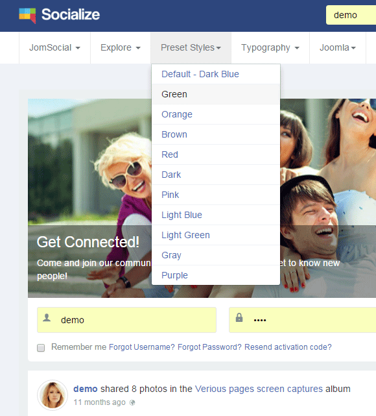Pick the Brown preset style
Viewport: 376px width, 416px height.
tap(216, 134)
